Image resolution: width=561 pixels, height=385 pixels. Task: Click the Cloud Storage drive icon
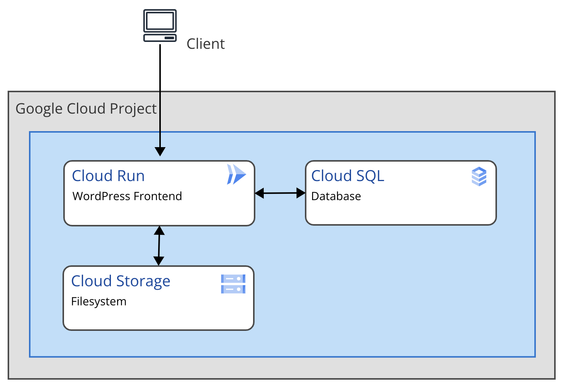[233, 284]
